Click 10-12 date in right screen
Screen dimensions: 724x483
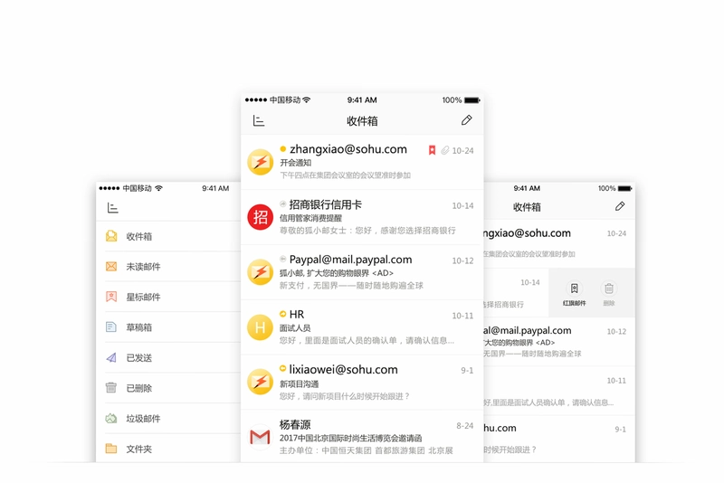[x=616, y=332]
